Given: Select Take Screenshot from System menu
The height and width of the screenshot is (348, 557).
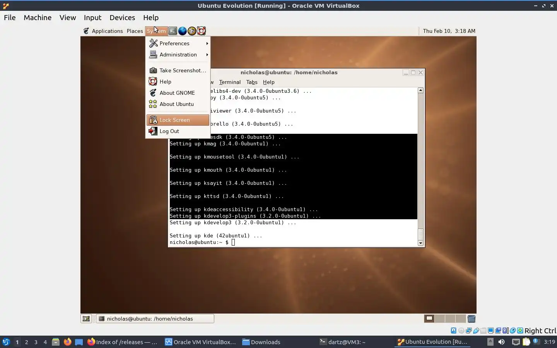Looking at the screenshot, I should (178, 70).
